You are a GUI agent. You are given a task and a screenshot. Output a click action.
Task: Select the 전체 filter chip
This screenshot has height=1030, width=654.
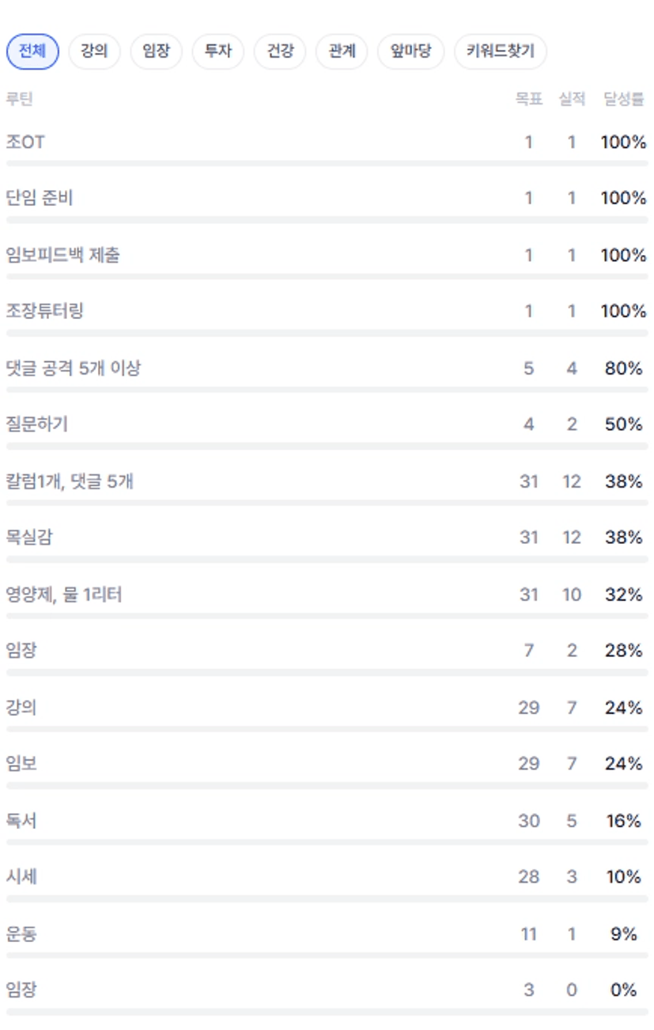pyautogui.click(x=32, y=52)
